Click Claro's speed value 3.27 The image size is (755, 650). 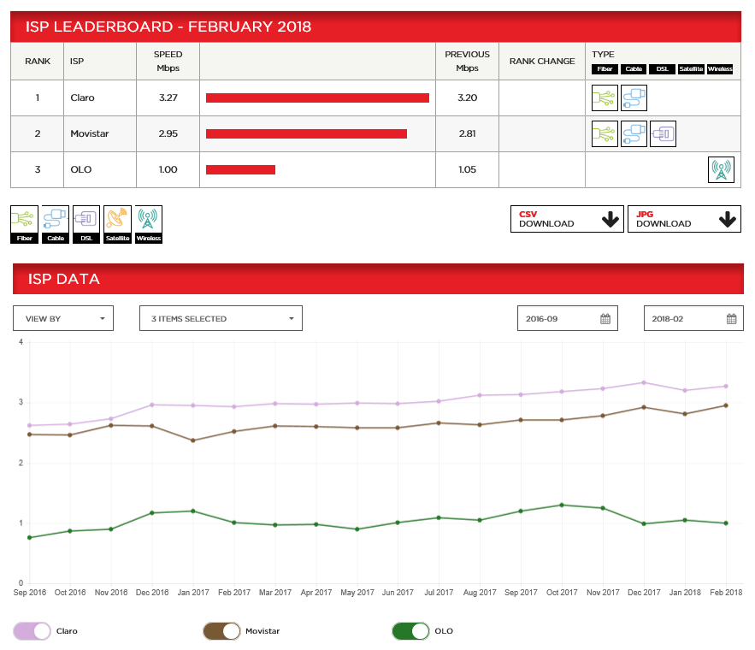[x=168, y=97]
